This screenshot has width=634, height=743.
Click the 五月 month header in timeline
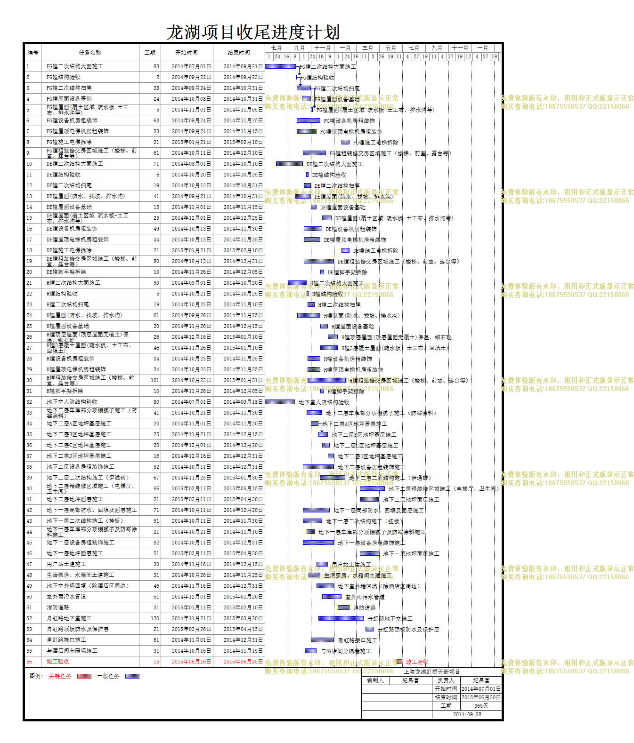pos(391,48)
